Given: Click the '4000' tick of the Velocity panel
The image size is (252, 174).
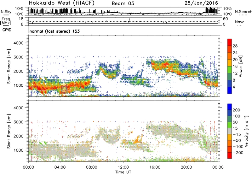Looking at the screenshot, I should (x=18, y=108).
